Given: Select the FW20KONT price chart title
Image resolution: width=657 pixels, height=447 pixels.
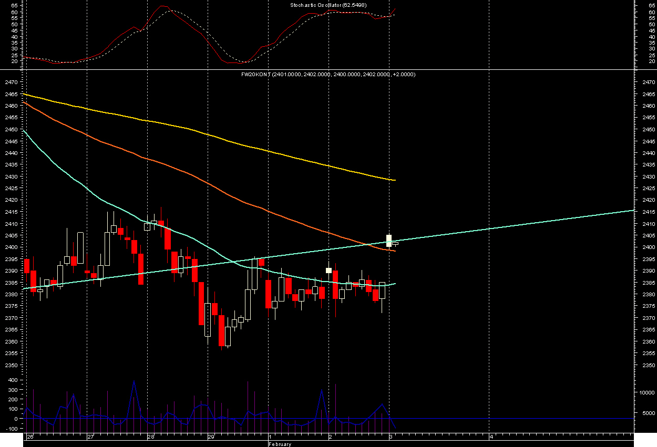Looking at the screenshot, I should pyautogui.click(x=328, y=75).
